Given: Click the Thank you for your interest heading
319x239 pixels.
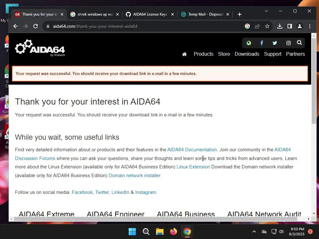Looking at the screenshot, I should 88,102.
